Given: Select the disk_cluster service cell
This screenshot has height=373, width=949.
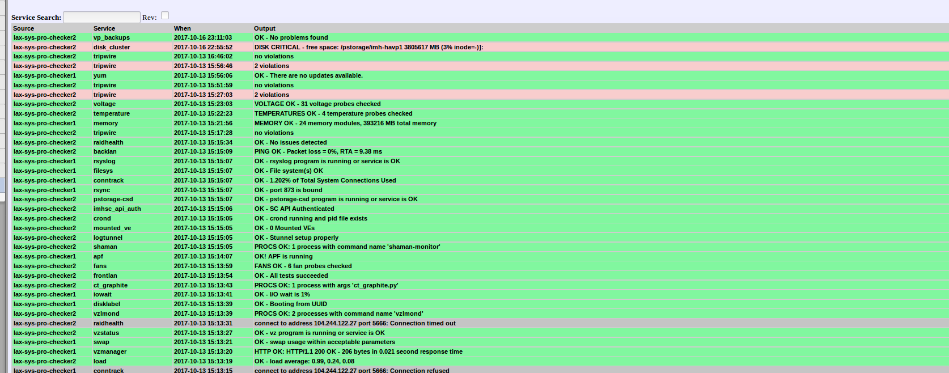Looking at the screenshot, I should 112,47.
